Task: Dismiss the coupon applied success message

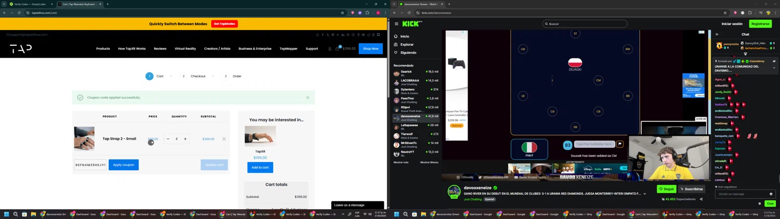Action: 308,98
